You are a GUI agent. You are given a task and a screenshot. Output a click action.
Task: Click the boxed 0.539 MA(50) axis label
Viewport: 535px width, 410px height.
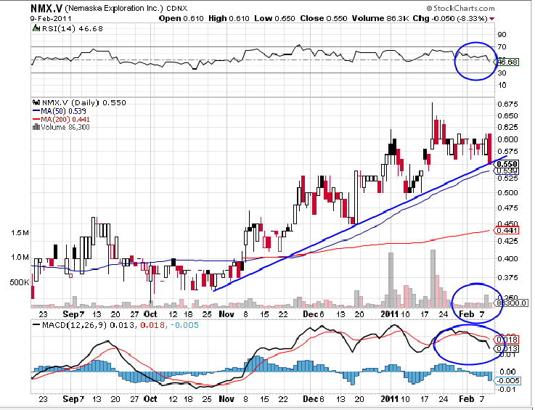(507, 171)
